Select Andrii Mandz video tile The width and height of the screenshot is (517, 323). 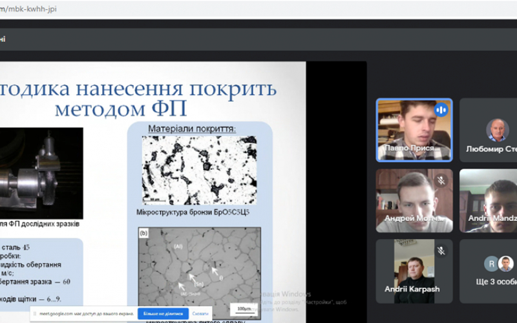click(x=489, y=201)
